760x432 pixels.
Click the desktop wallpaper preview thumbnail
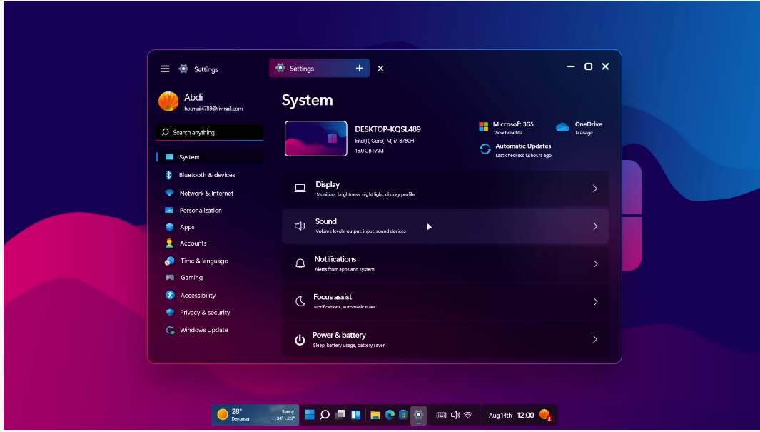[316, 139]
